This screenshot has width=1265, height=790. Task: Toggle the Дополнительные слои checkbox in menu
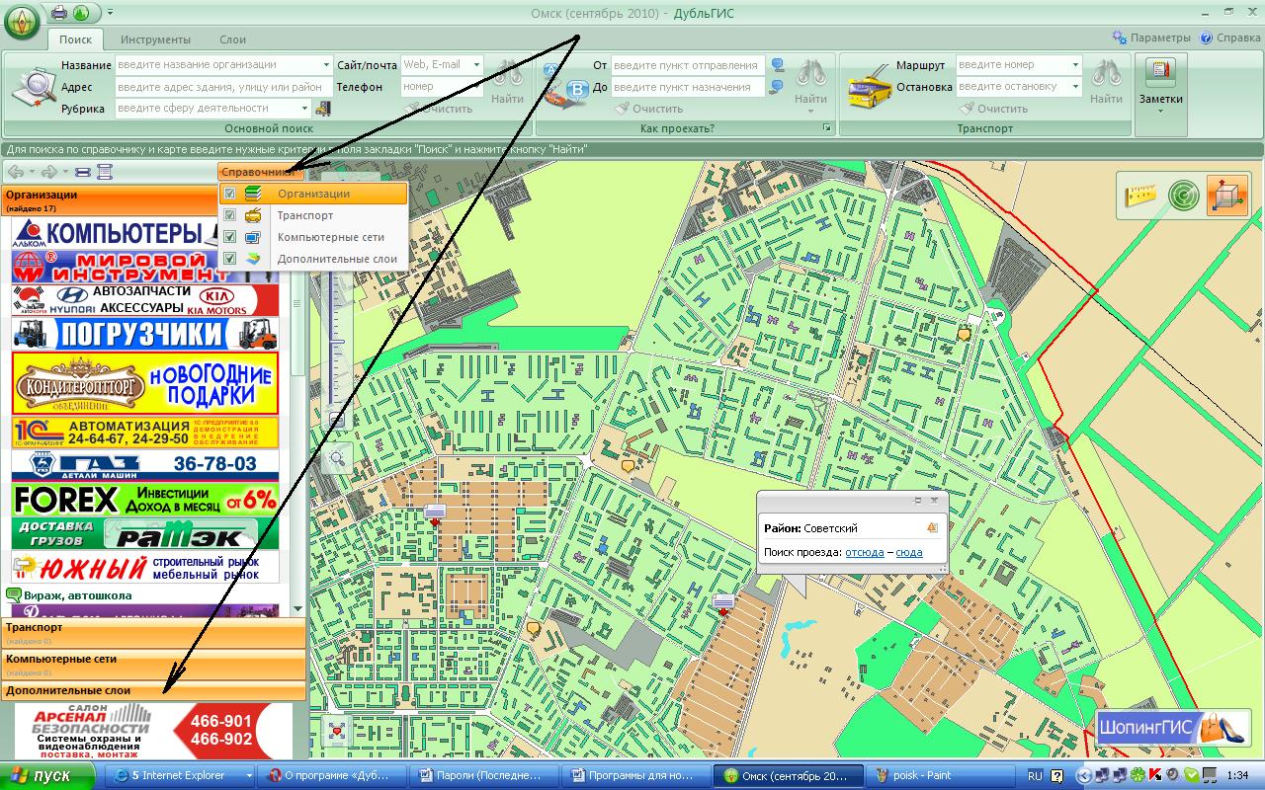(230, 259)
